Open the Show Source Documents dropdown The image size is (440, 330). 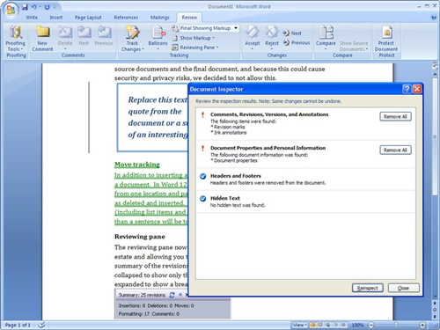[x=354, y=46]
